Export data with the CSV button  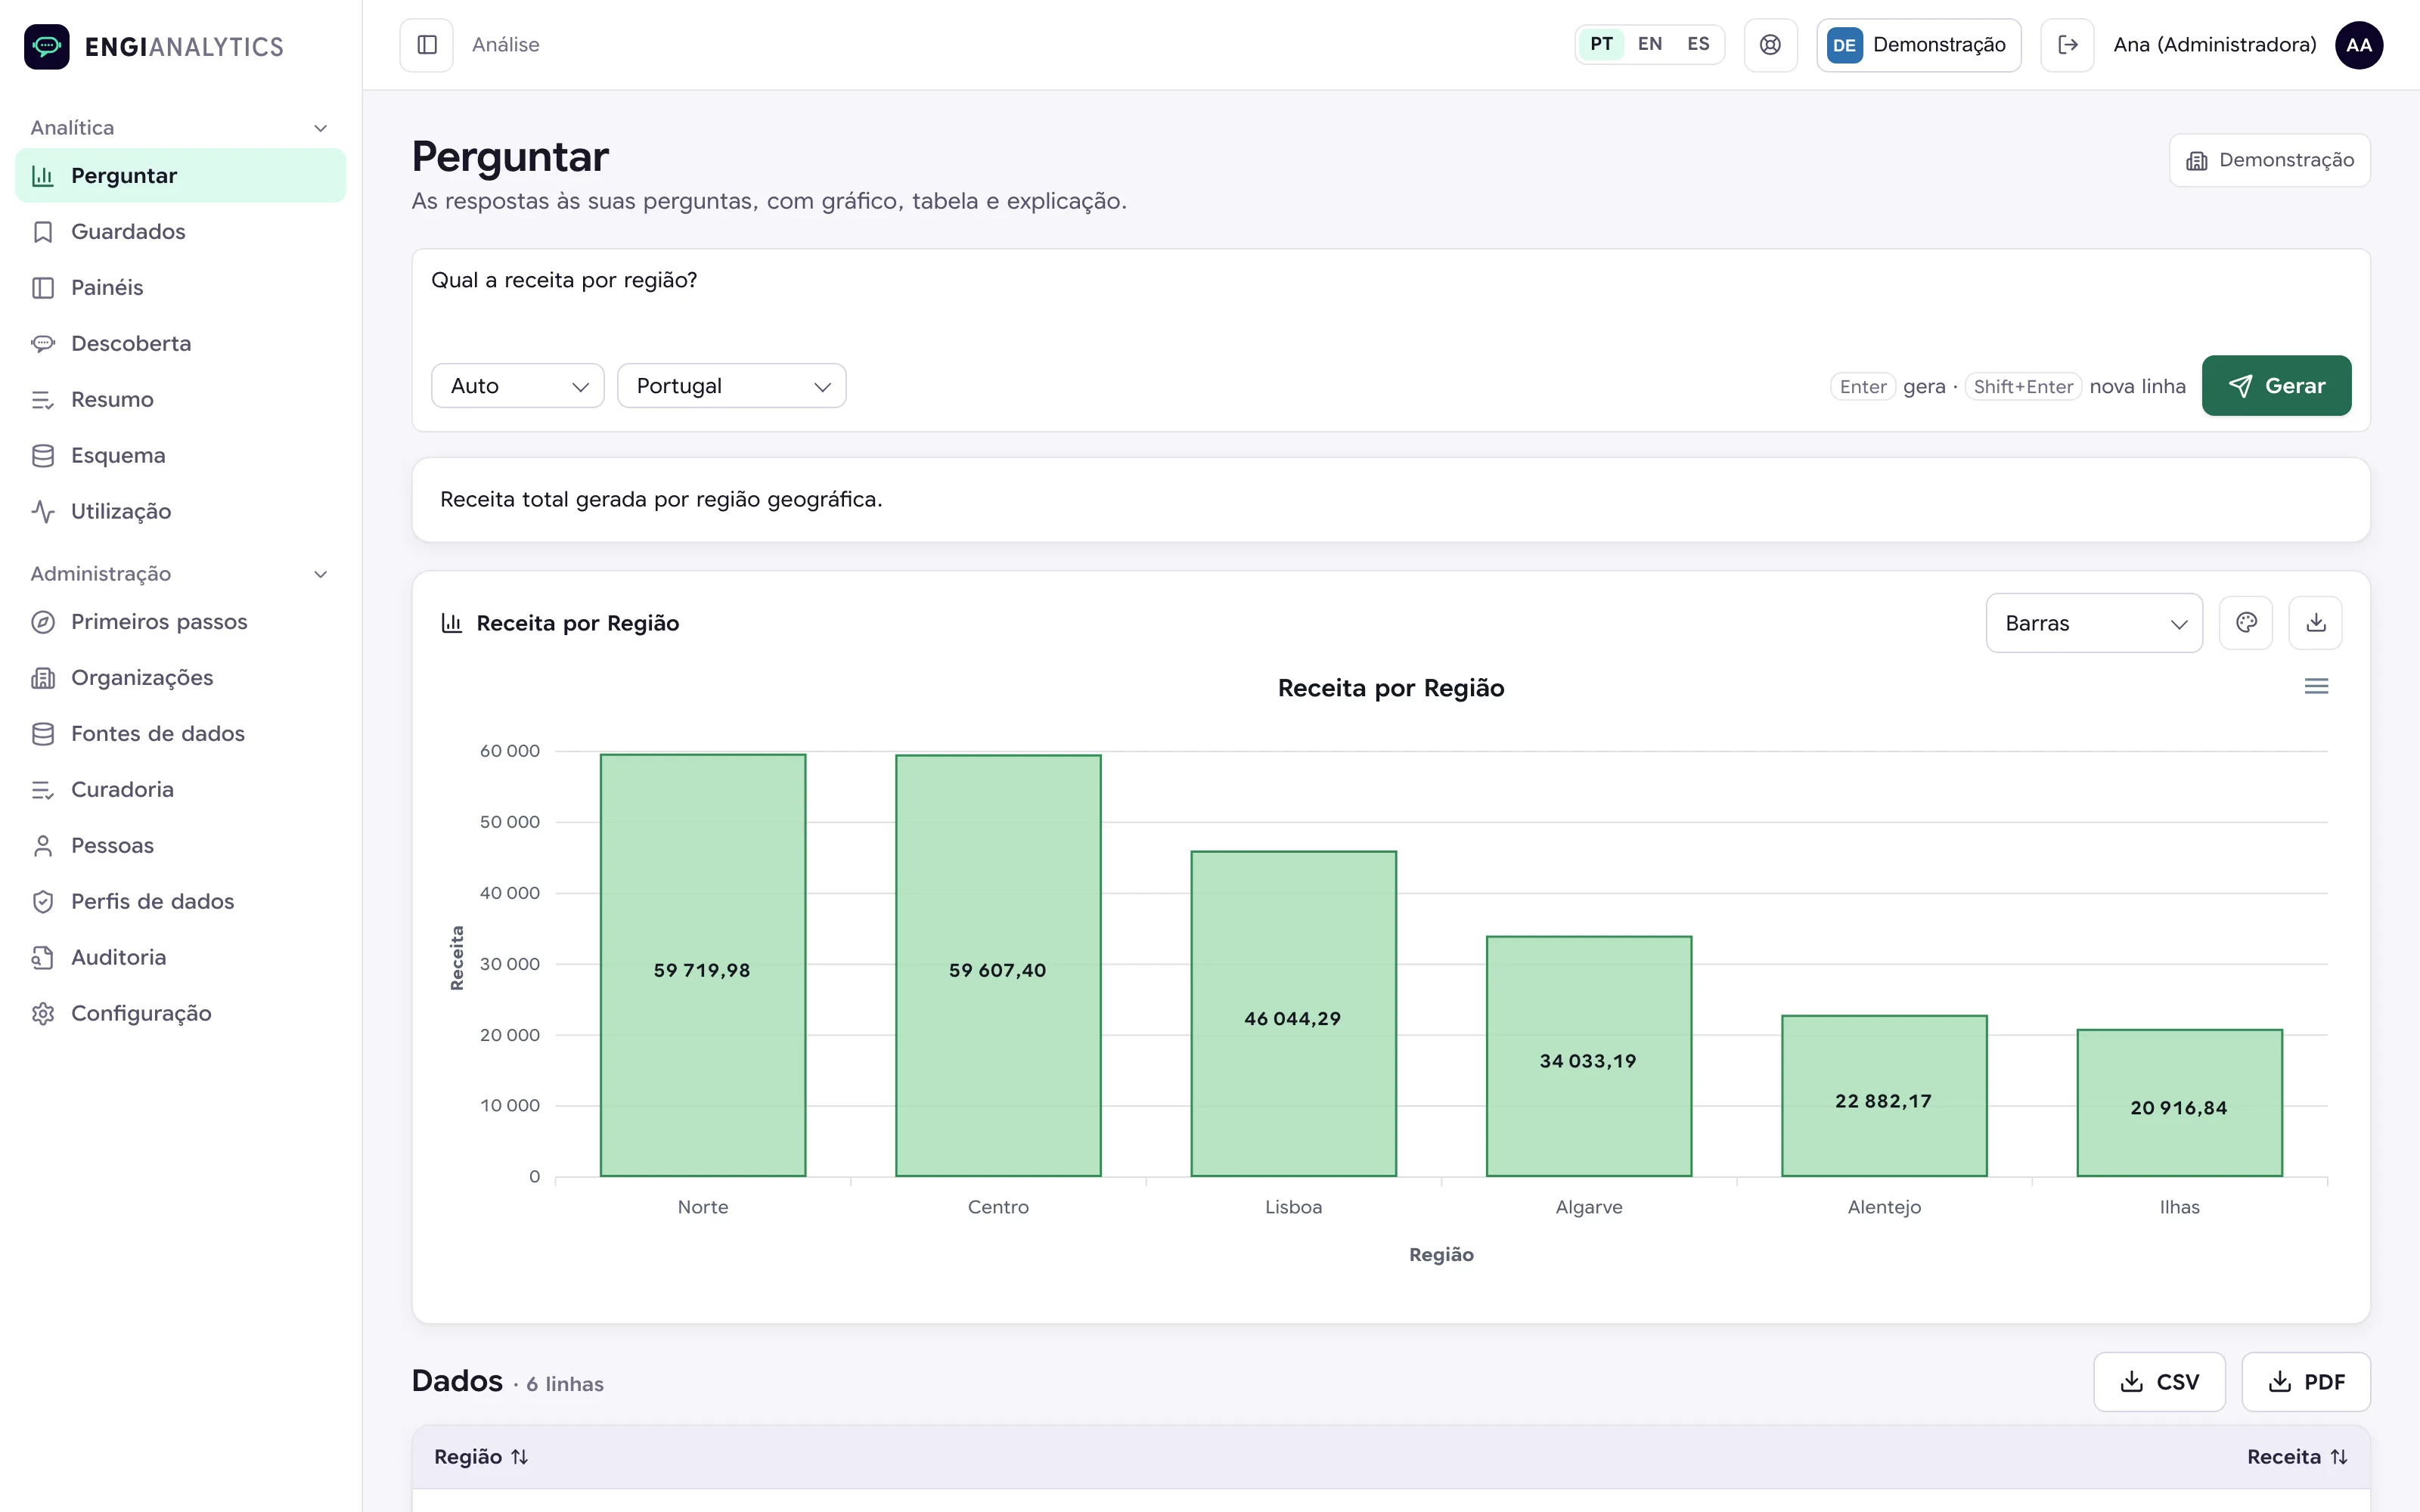coord(2159,1382)
